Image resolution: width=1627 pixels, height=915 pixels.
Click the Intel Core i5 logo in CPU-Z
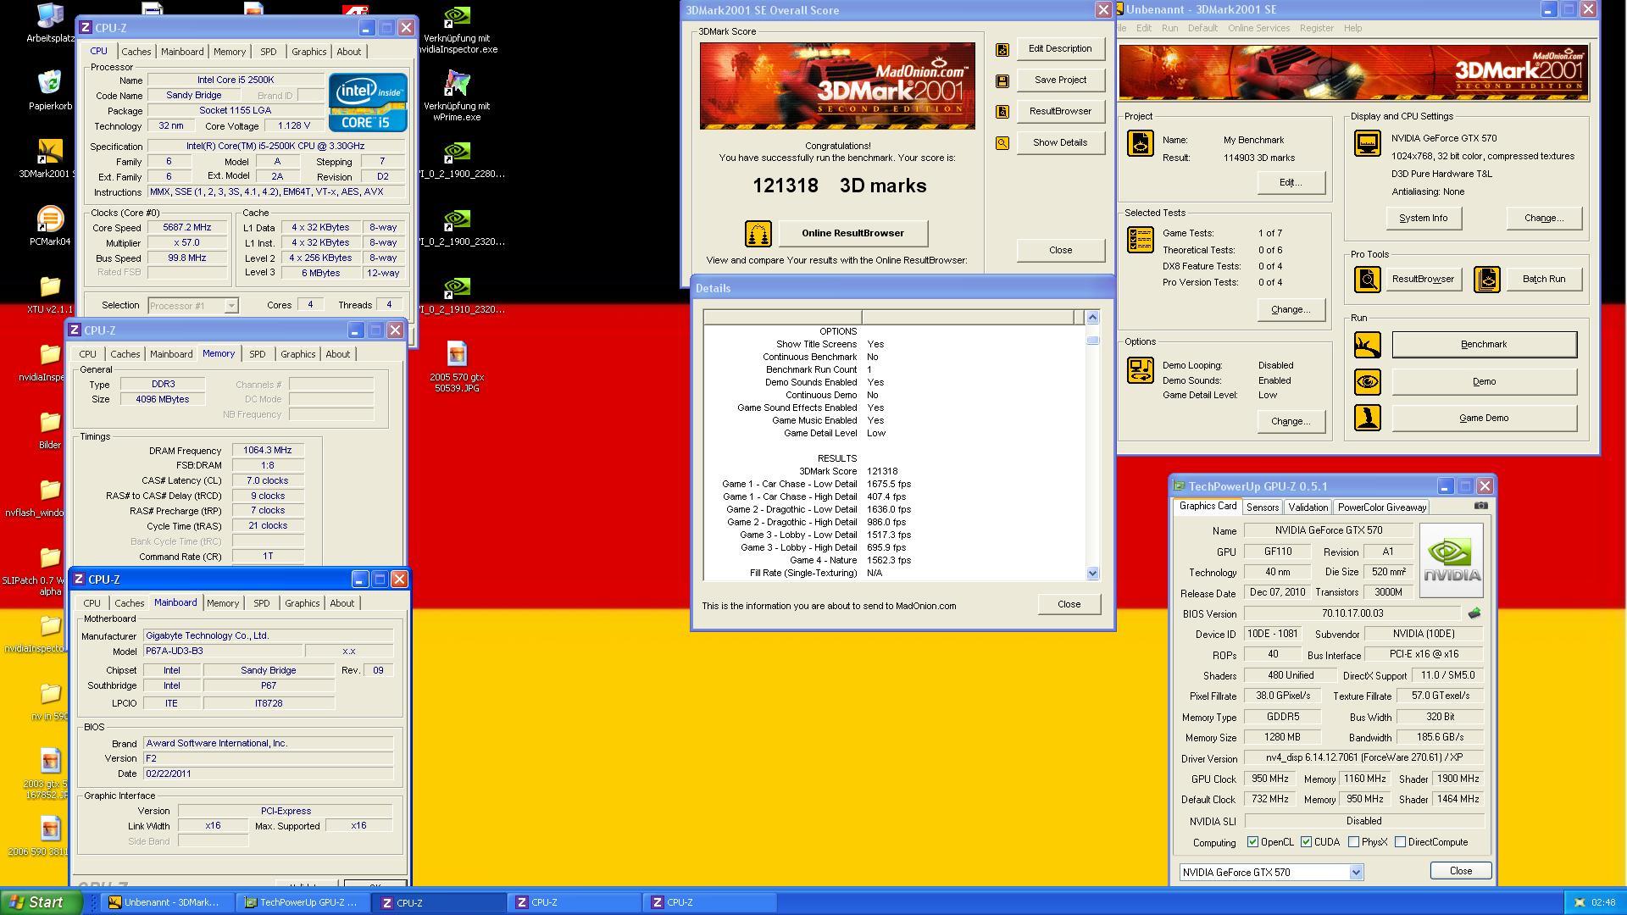pos(368,103)
